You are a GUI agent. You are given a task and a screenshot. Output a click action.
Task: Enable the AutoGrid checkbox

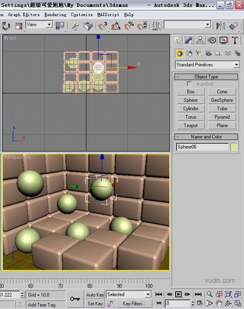[189, 84]
